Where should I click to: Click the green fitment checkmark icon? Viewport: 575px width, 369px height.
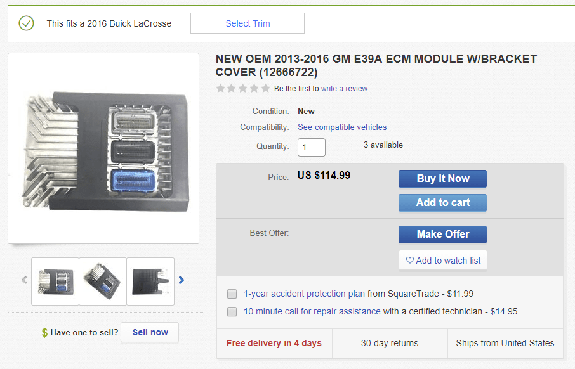pyautogui.click(x=26, y=23)
